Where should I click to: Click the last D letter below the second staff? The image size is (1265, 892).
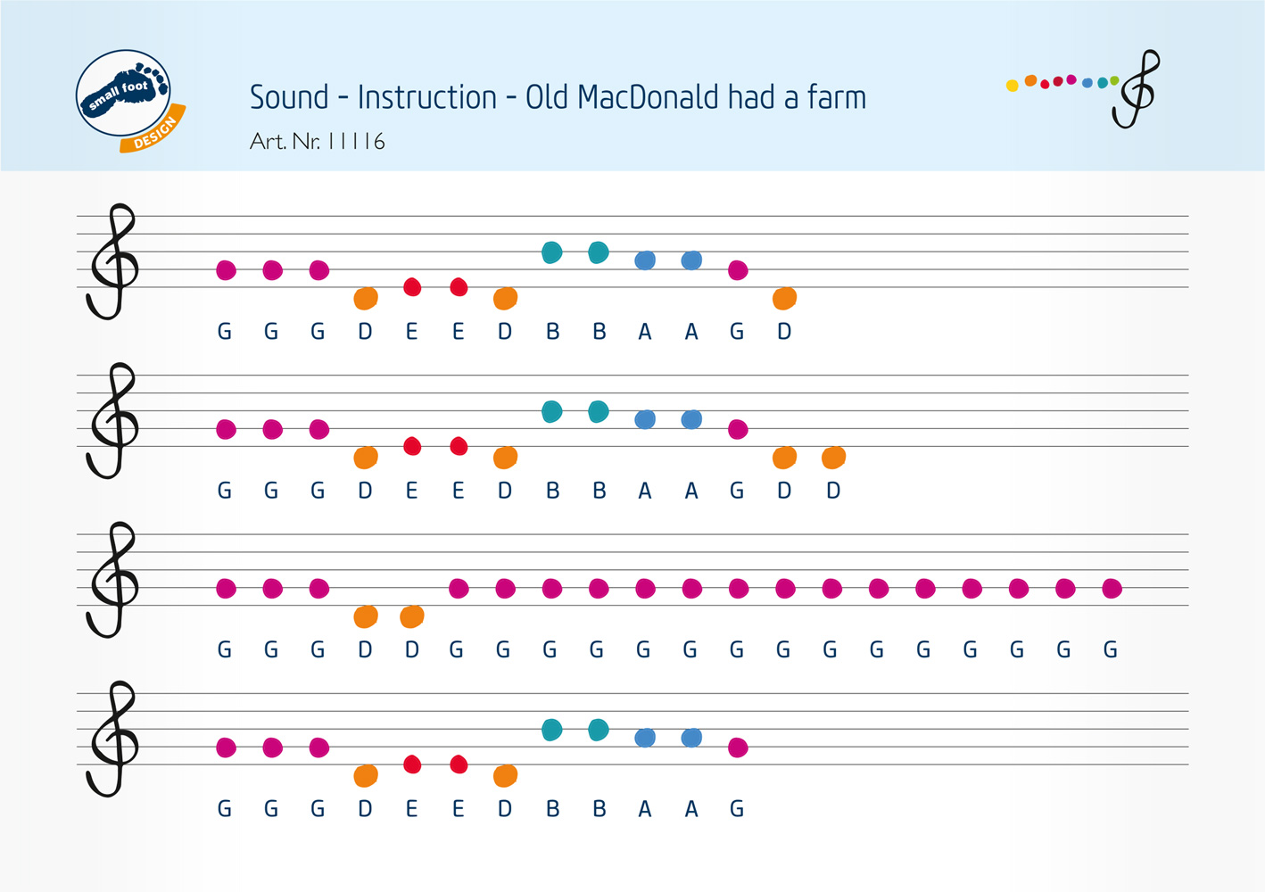point(833,491)
